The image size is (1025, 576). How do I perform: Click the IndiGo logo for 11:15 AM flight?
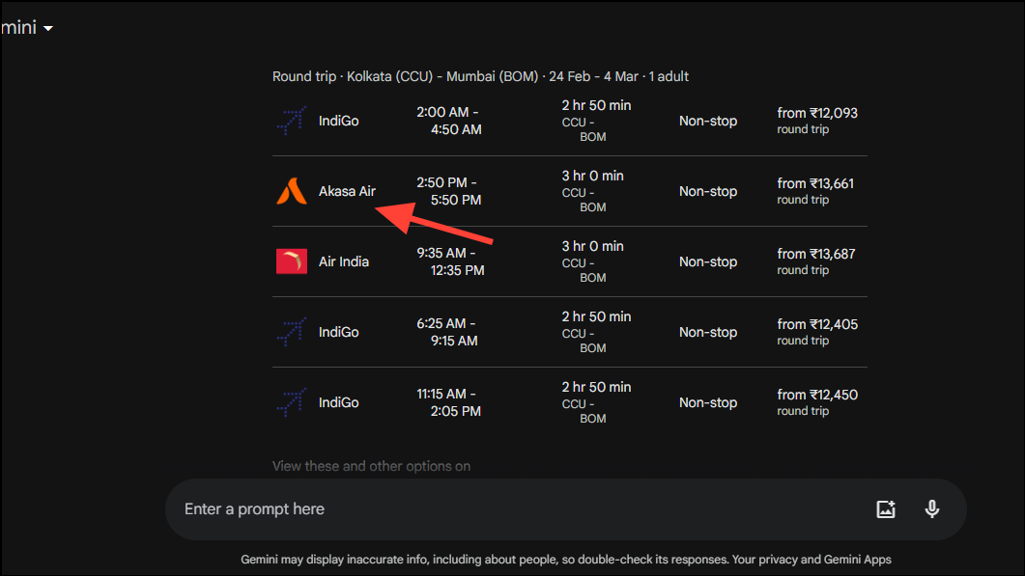292,402
